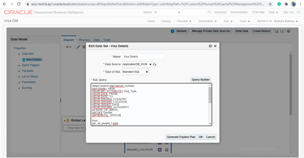
Task: Open the Kishore Kolluru user dropdown
Action: pos(286,21)
